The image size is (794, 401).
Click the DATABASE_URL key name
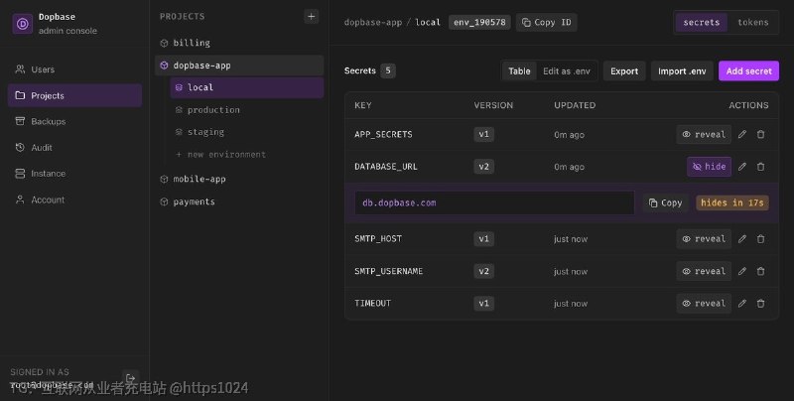(x=386, y=167)
